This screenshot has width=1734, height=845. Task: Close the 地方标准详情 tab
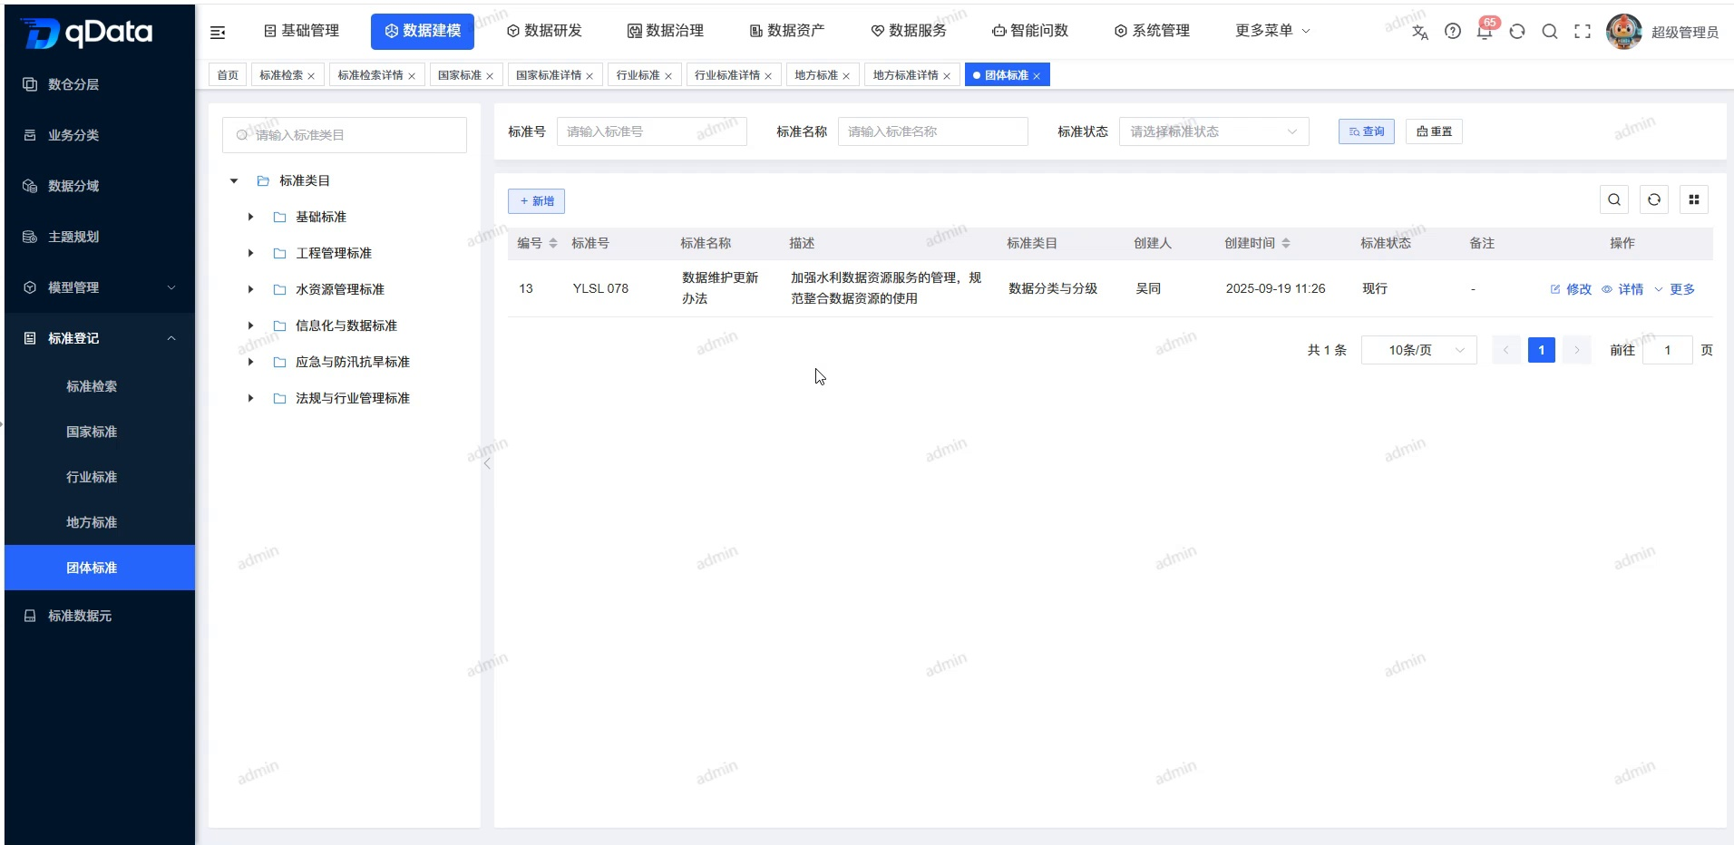coord(947,76)
